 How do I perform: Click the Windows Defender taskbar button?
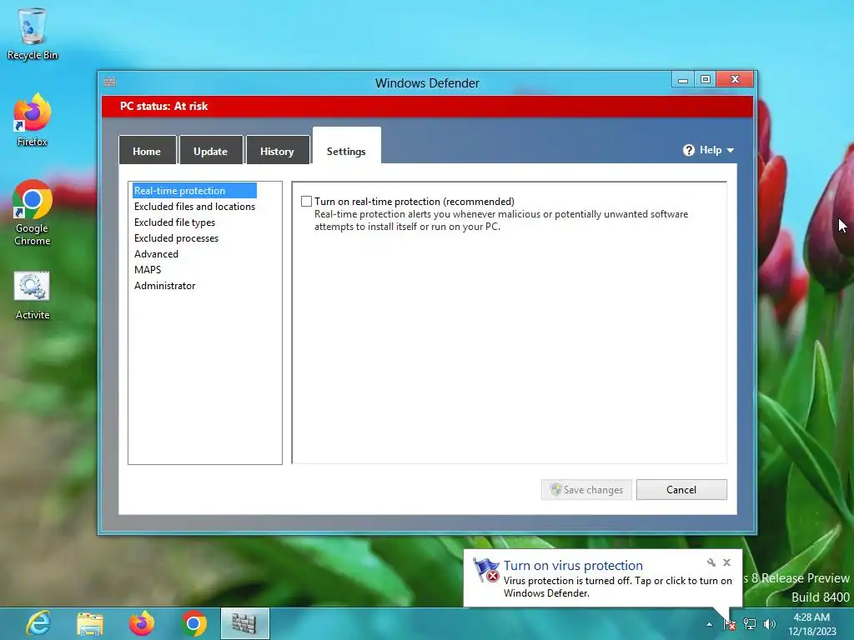(244, 623)
